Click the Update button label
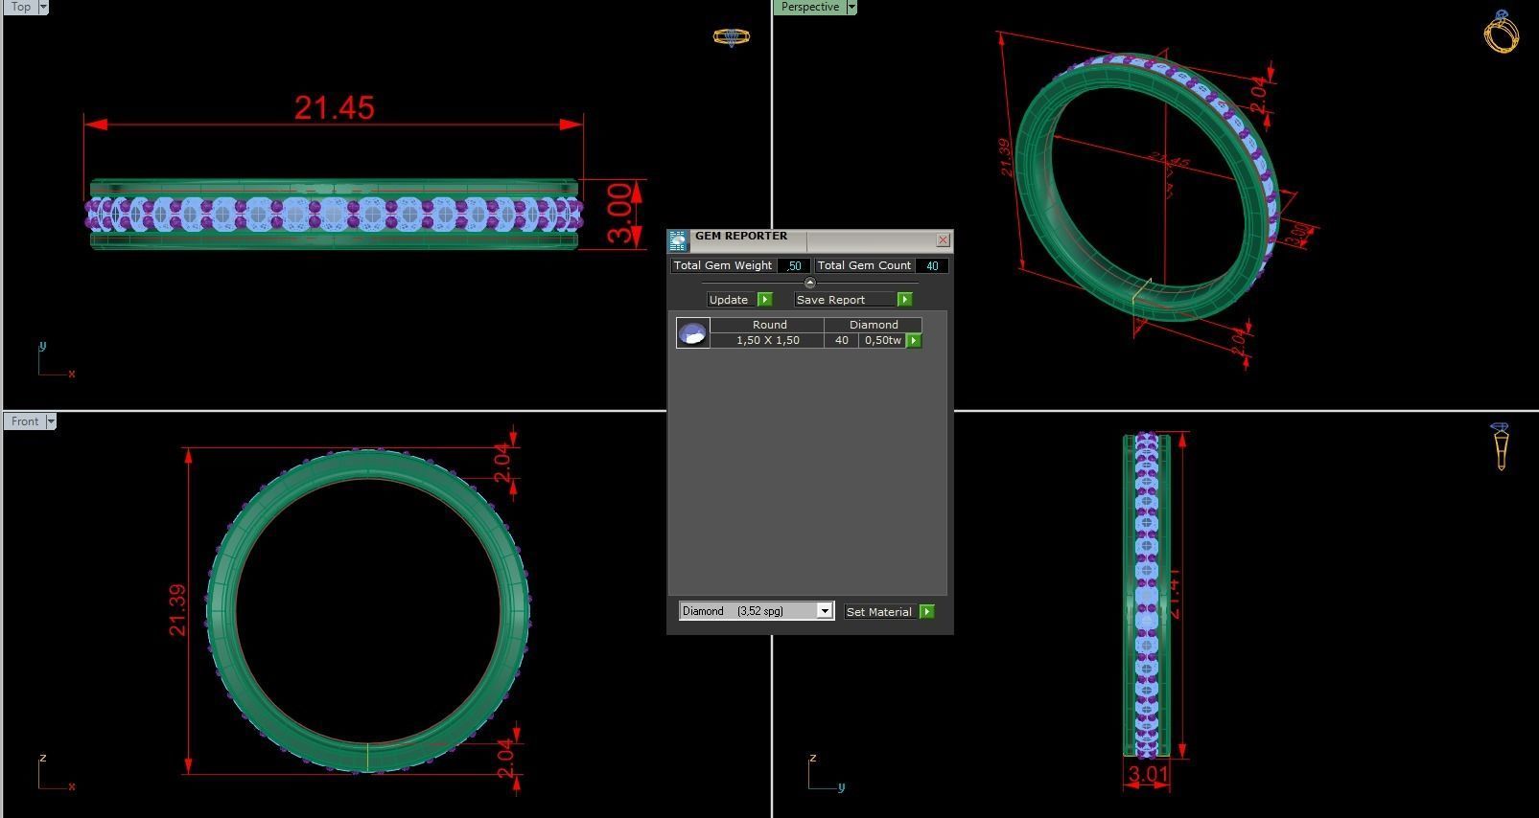This screenshot has width=1539, height=818. click(x=729, y=299)
